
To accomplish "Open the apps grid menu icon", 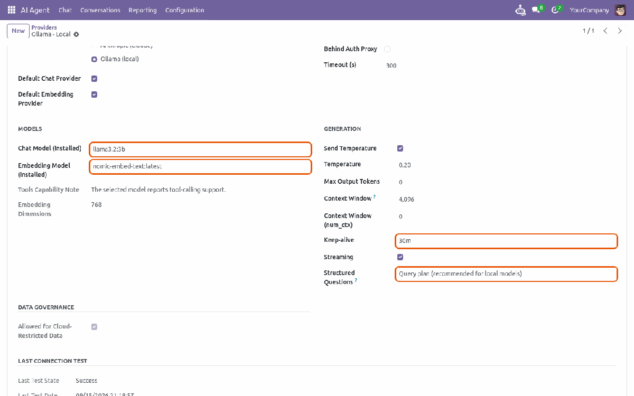I will (x=12, y=10).
